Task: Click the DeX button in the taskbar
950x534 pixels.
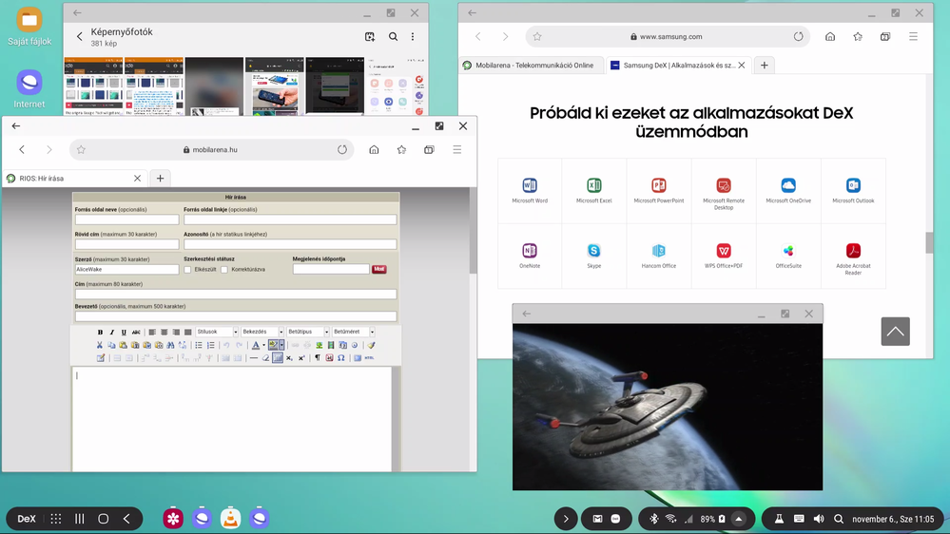Action: pos(26,519)
